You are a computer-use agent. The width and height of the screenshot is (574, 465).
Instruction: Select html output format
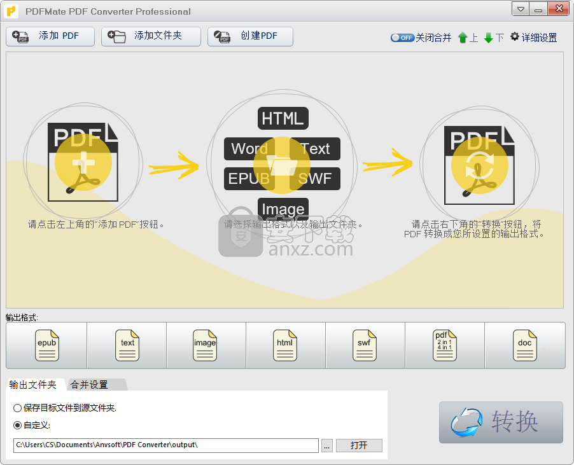[286, 345]
